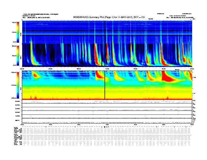The width and height of the screenshot is (207, 160).
Task: Click the -130.00 label on TNR scale
Action: pyautogui.click(x=14, y=72)
